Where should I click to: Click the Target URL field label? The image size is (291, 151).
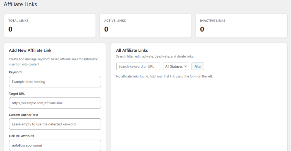(17, 94)
